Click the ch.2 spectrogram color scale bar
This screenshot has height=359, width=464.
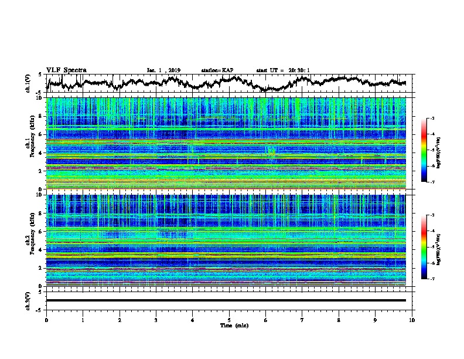click(424, 247)
